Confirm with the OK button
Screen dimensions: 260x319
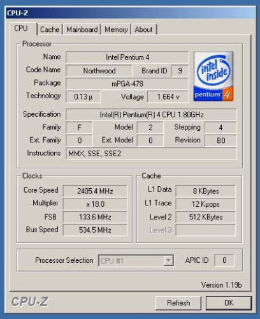point(229,303)
